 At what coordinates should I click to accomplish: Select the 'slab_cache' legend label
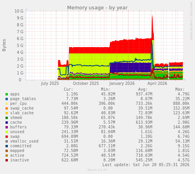pos(22,113)
